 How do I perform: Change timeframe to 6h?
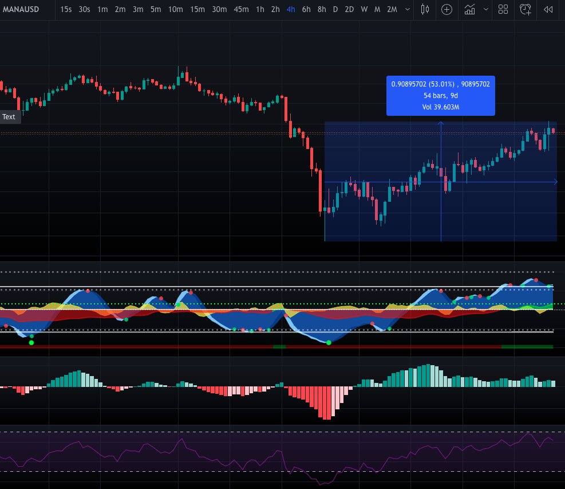click(x=306, y=9)
